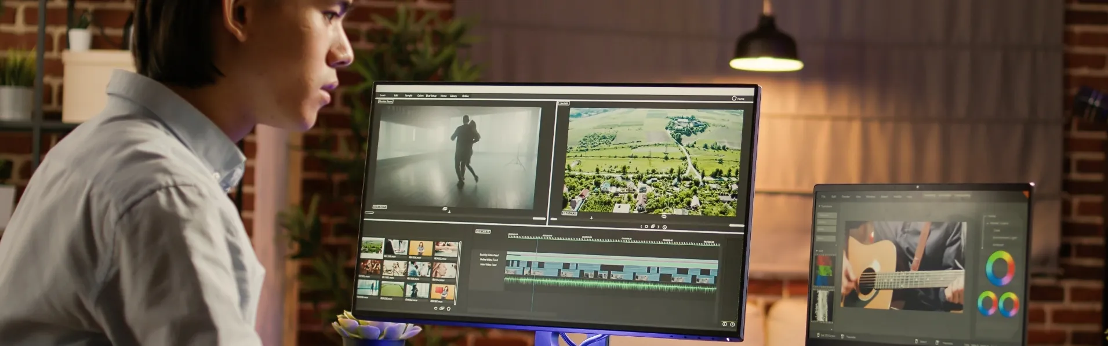This screenshot has width=1108, height=346.
Task: Select the green field clip thumbnail in bin
Action: pyautogui.click(x=393, y=289)
